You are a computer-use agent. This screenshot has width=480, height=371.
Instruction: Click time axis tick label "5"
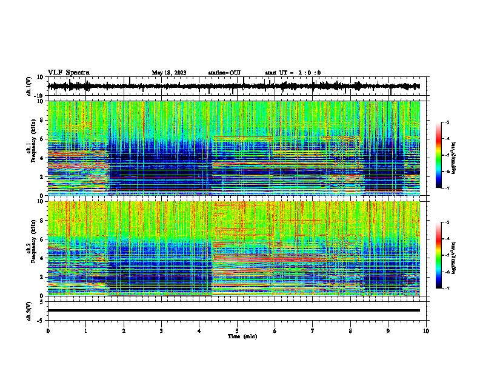[237, 331]
